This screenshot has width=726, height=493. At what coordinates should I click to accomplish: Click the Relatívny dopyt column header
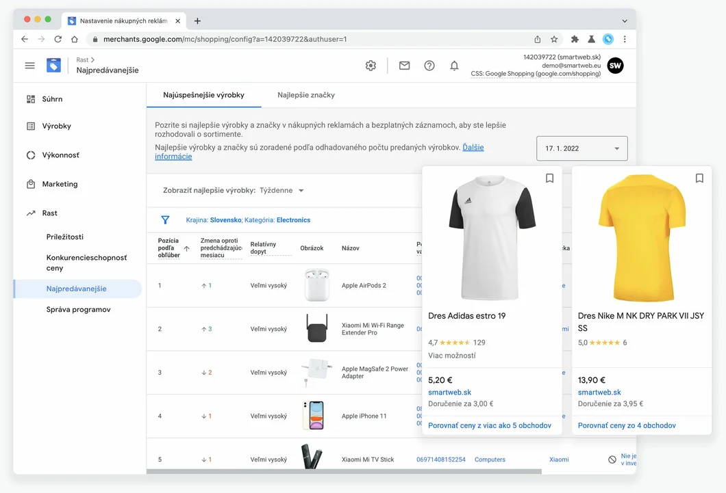click(264, 248)
